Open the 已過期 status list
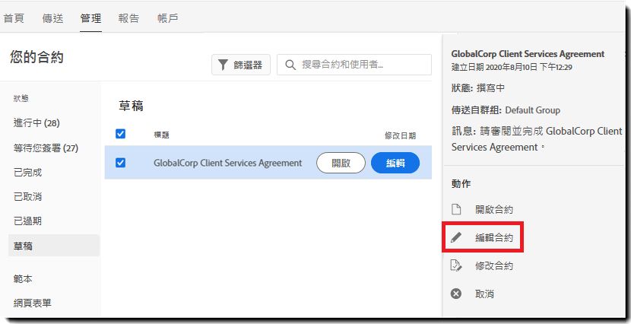631x324 pixels. point(28,221)
